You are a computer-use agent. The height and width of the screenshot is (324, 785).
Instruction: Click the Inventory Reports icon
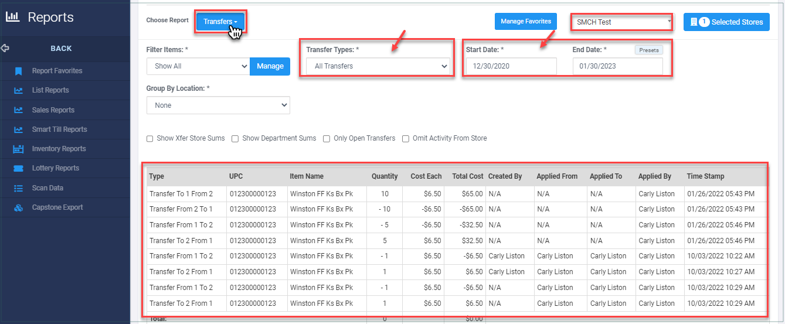coord(18,149)
